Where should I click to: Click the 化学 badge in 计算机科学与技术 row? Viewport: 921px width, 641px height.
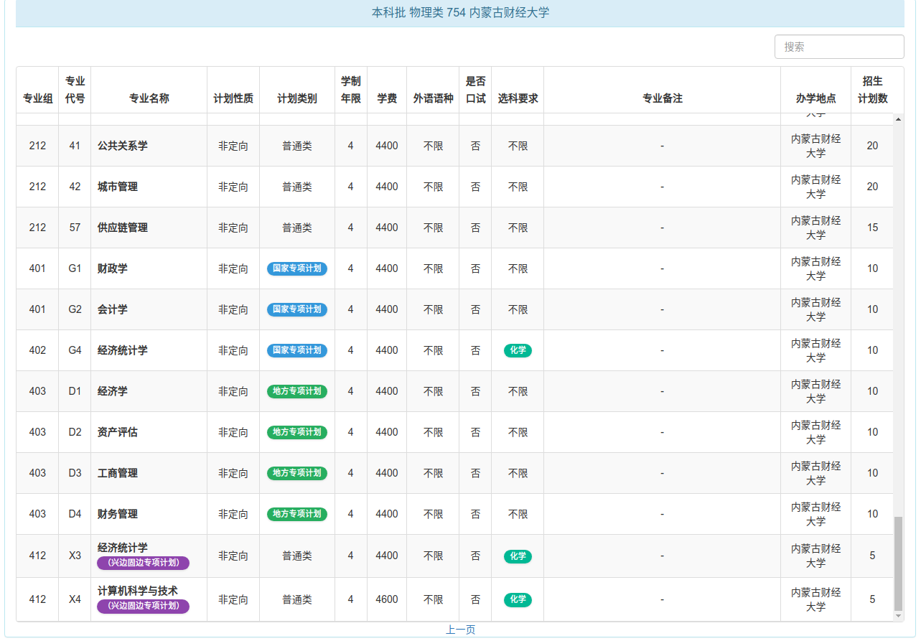coord(518,599)
